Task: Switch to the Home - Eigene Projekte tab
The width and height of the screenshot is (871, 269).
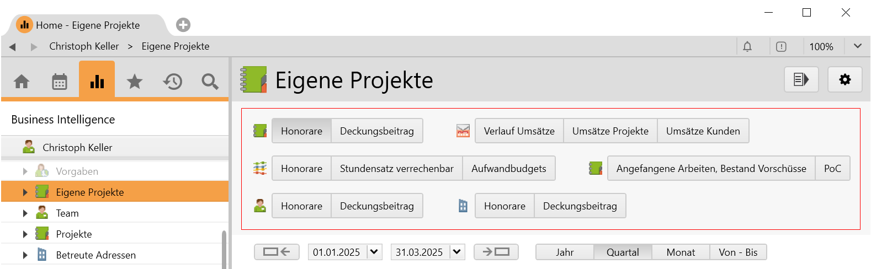Action: click(x=87, y=25)
